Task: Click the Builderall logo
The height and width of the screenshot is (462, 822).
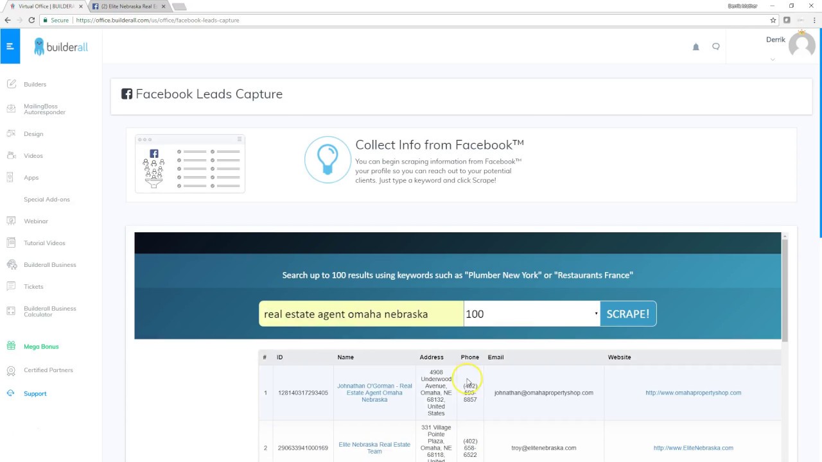Action: tap(60, 47)
